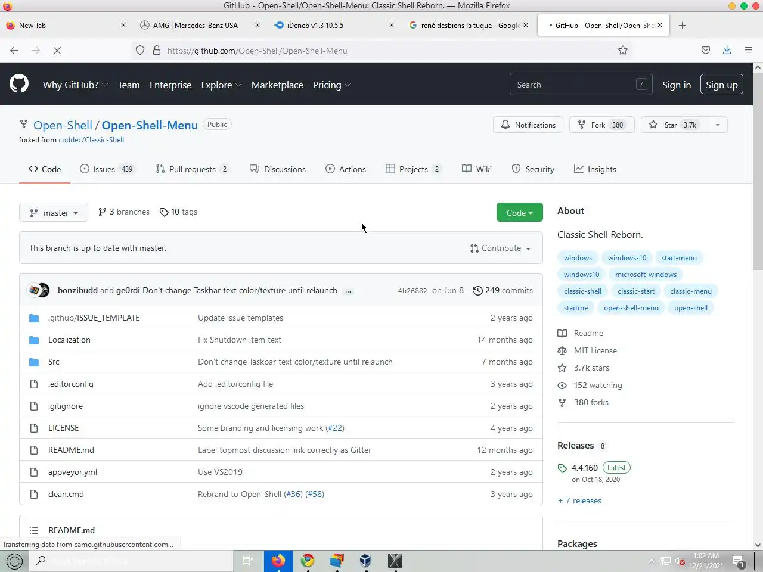The height and width of the screenshot is (572, 763).
Task: Click the Notifications button
Action: click(528, 125)
